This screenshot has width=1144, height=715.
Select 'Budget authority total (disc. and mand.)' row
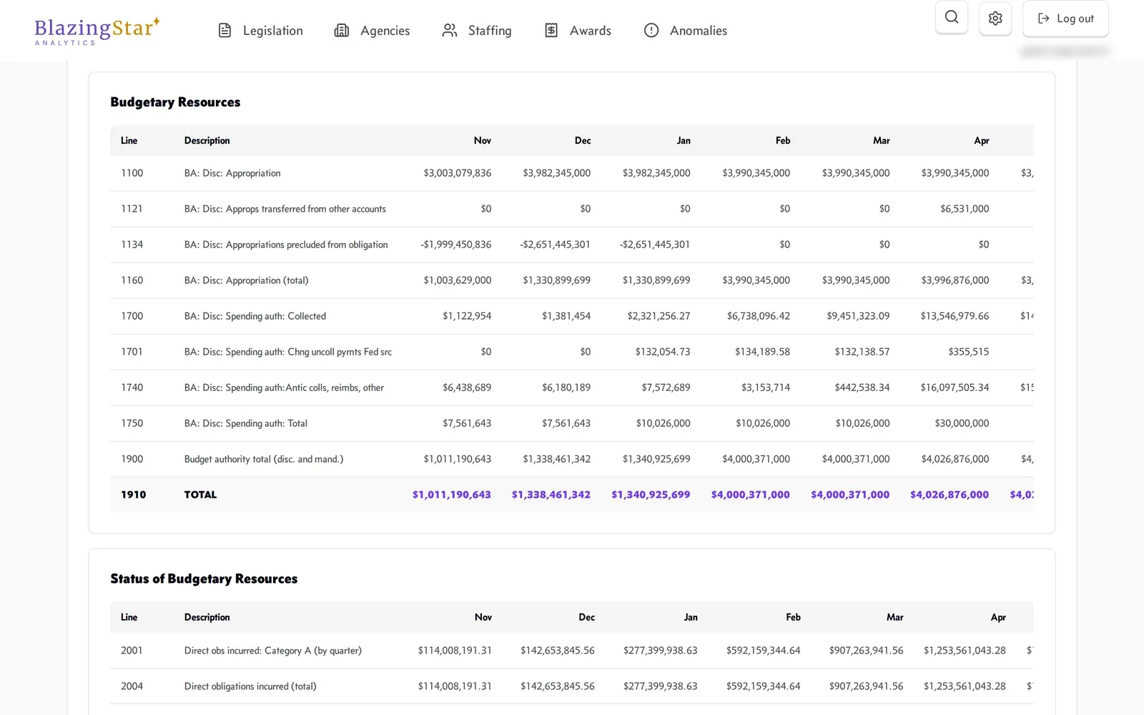tap(572, 459)
